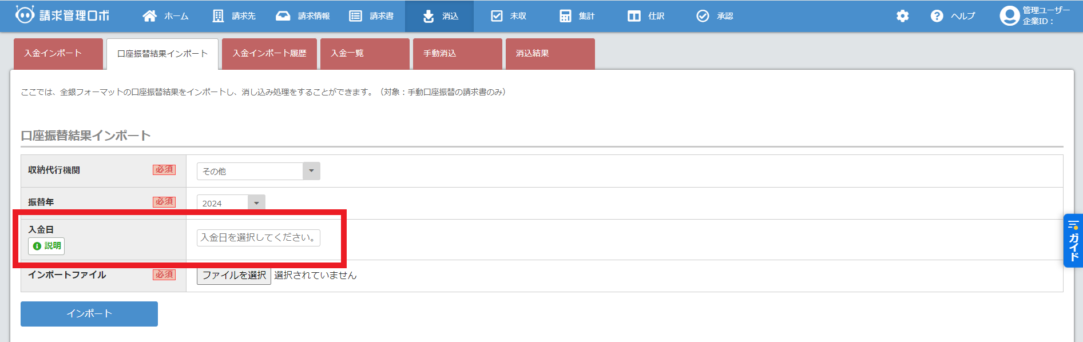Image resolution: width=1083 pixels, height=342 pixels.
Task: Open 管理ユーザー account avatar menu
Action: coord(1010,16)
